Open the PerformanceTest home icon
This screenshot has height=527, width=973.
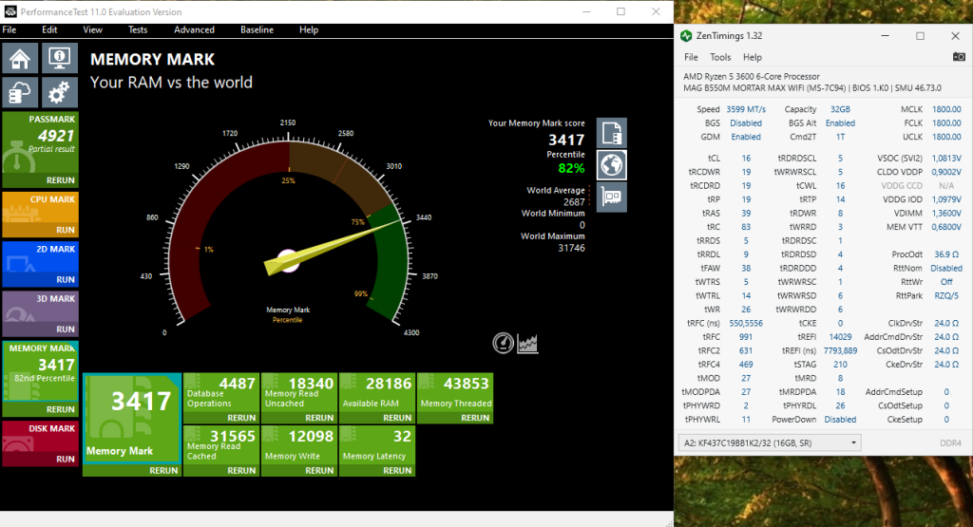click(20, 59)
